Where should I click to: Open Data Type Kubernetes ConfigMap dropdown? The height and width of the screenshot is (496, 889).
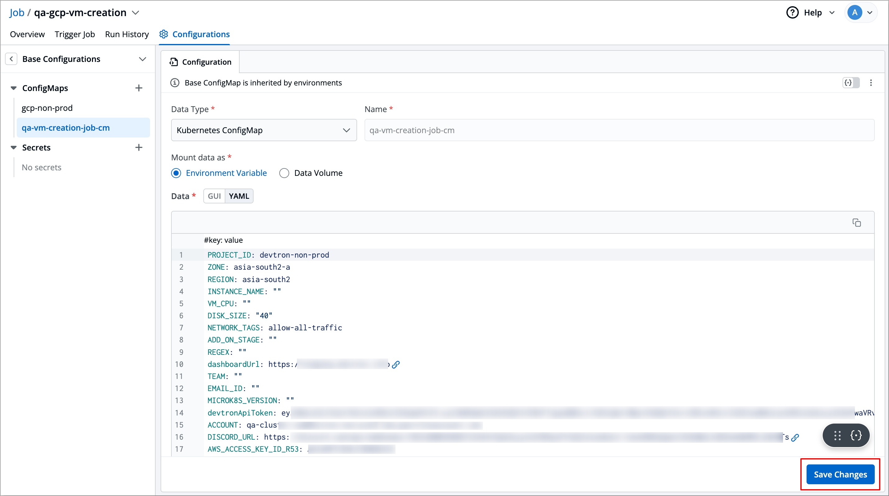264,130
